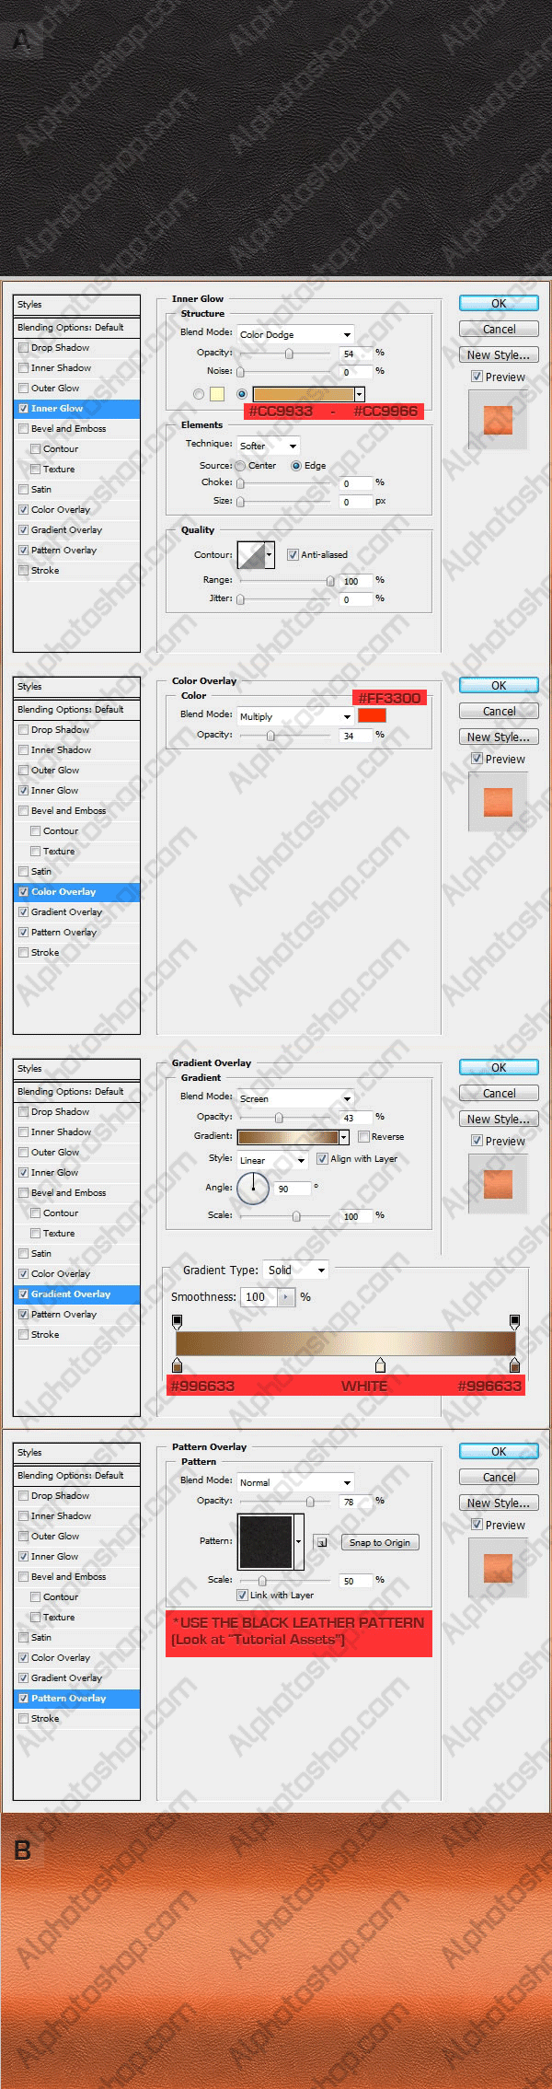Click pale yellow Inner Glow color swatch
Screen dimensions: 552x2089
pos(217,394)
